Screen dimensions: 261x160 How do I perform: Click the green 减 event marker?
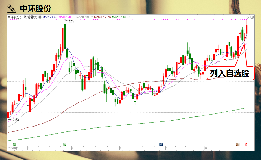[x=15, y=144]
